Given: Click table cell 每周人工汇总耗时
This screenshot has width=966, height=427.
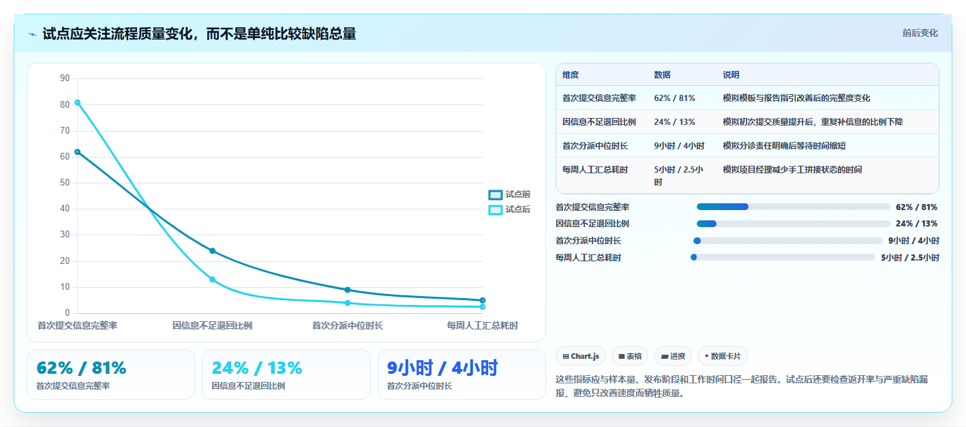Looking at the screenshot, I should (595, 170).
